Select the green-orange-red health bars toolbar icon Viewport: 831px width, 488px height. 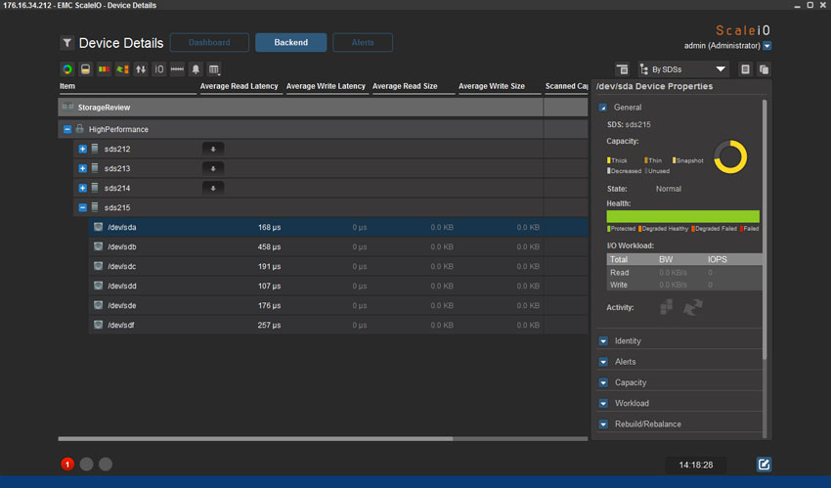[104, 69]
